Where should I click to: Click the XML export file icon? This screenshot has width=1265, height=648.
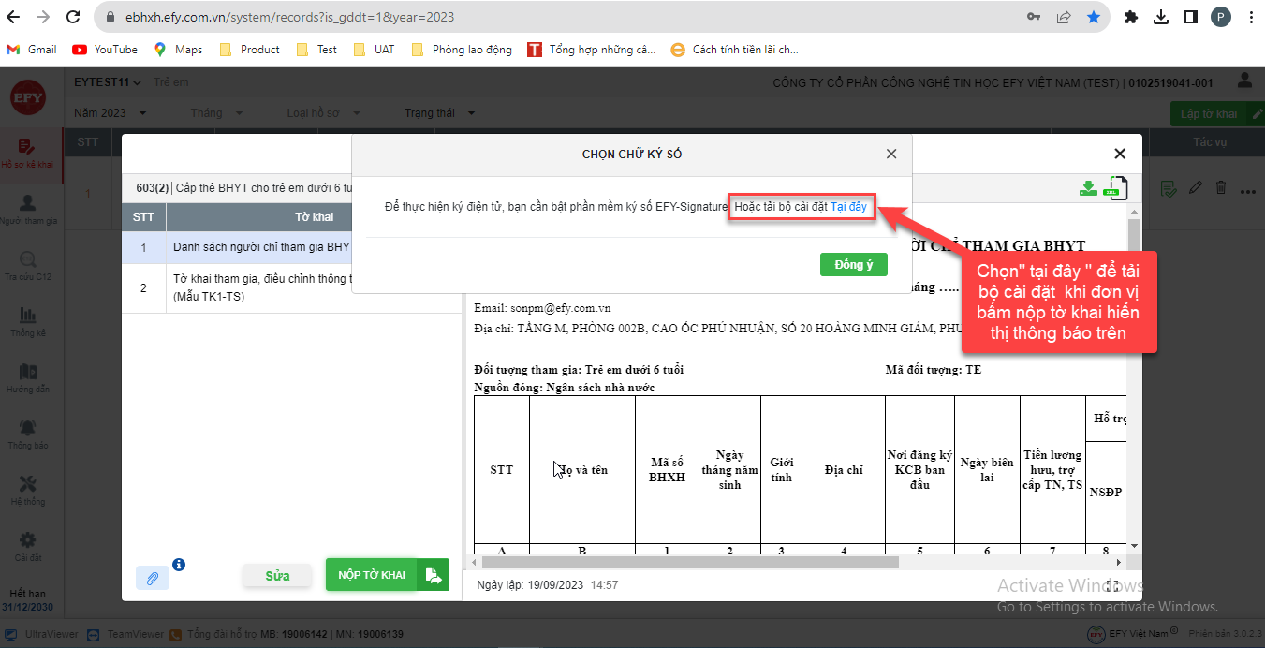1116,188
